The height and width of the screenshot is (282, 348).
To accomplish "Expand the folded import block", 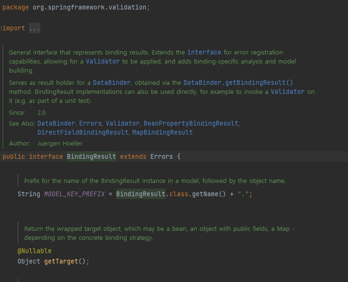I will pos(1,28).
